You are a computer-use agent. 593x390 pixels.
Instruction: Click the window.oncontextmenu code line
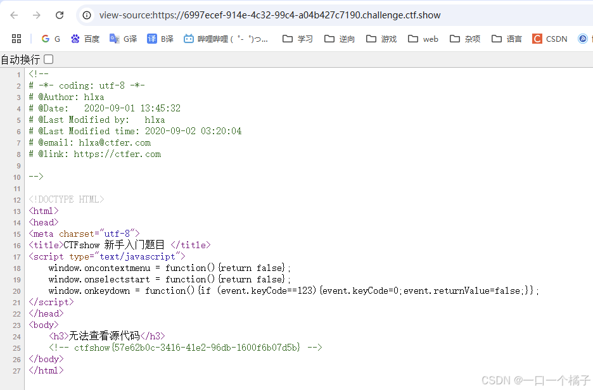(x=169, y=268)
